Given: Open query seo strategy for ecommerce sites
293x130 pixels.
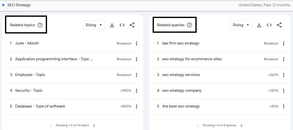Looking at the screenshot, I should point(192,59).
